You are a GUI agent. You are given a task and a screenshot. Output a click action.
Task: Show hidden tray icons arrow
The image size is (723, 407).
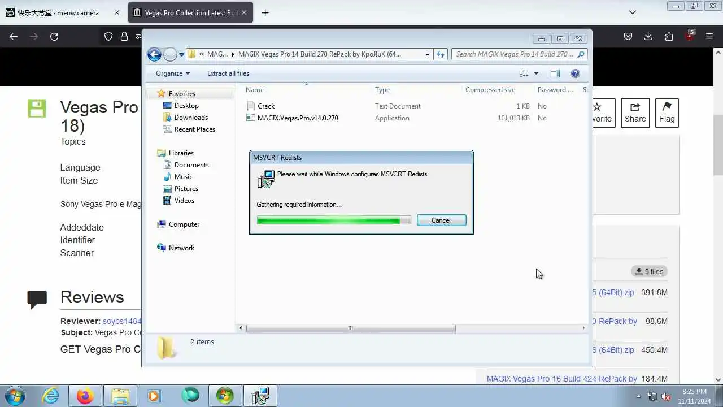click(x=639, y=396)
